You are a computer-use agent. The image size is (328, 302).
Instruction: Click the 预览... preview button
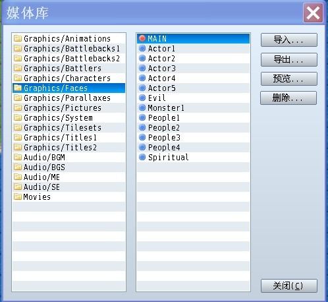click(x=289, y=78)
